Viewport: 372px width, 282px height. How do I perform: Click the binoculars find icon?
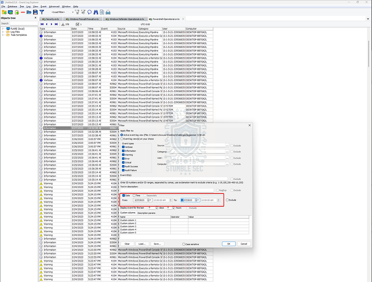pyautogui.click(x=96, y=12)
